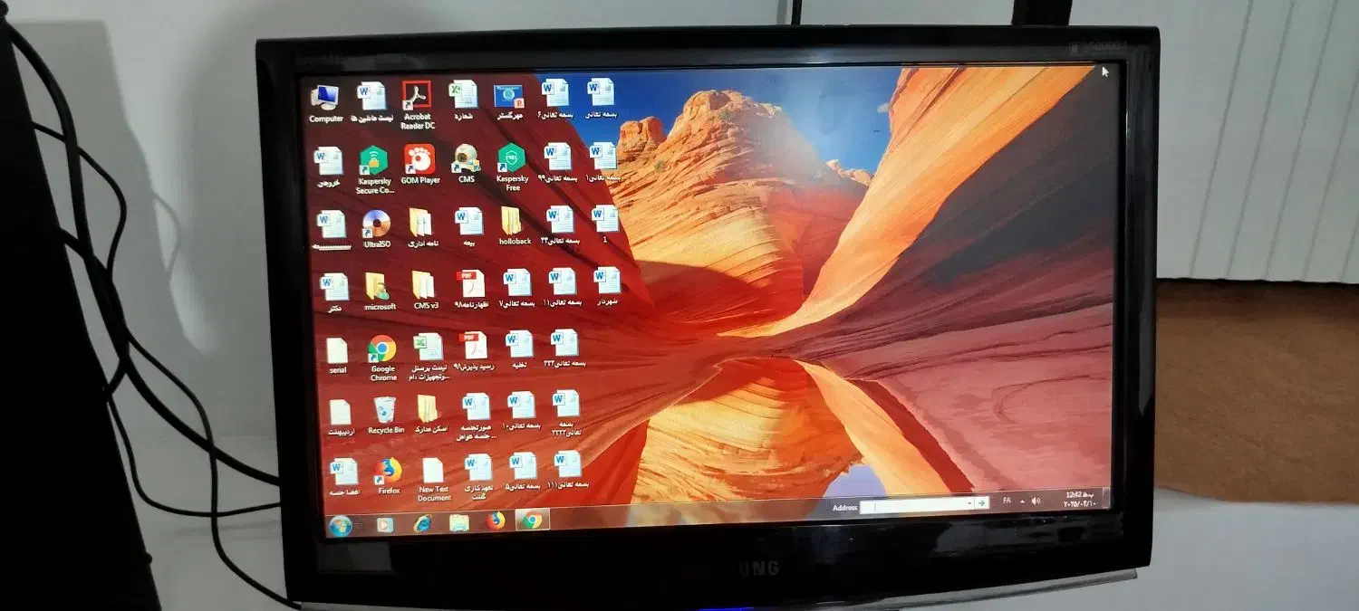This screenshot has width=1359, height=611.
Task: Select the Word document صورتجلسه
Action: [x=476, y=417]
